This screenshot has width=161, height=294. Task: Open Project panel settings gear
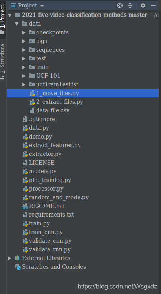(143, 6)
